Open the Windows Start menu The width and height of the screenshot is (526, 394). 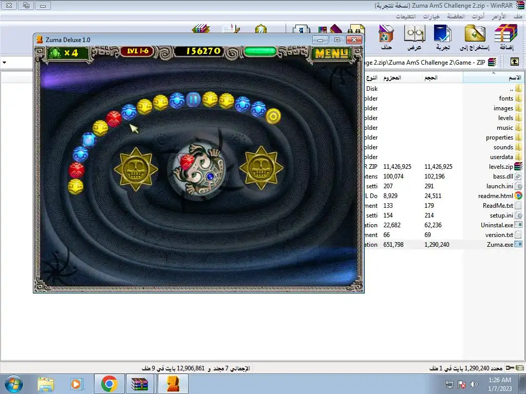tap(14, 384)
